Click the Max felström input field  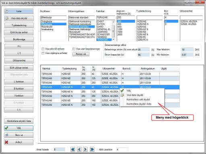[x=187, y=50]
